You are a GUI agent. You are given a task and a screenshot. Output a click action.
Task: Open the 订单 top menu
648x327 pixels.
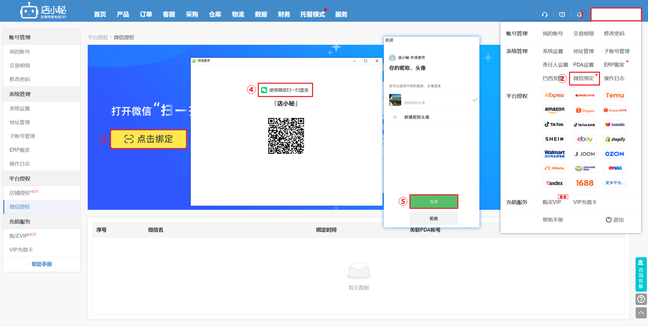146,14
